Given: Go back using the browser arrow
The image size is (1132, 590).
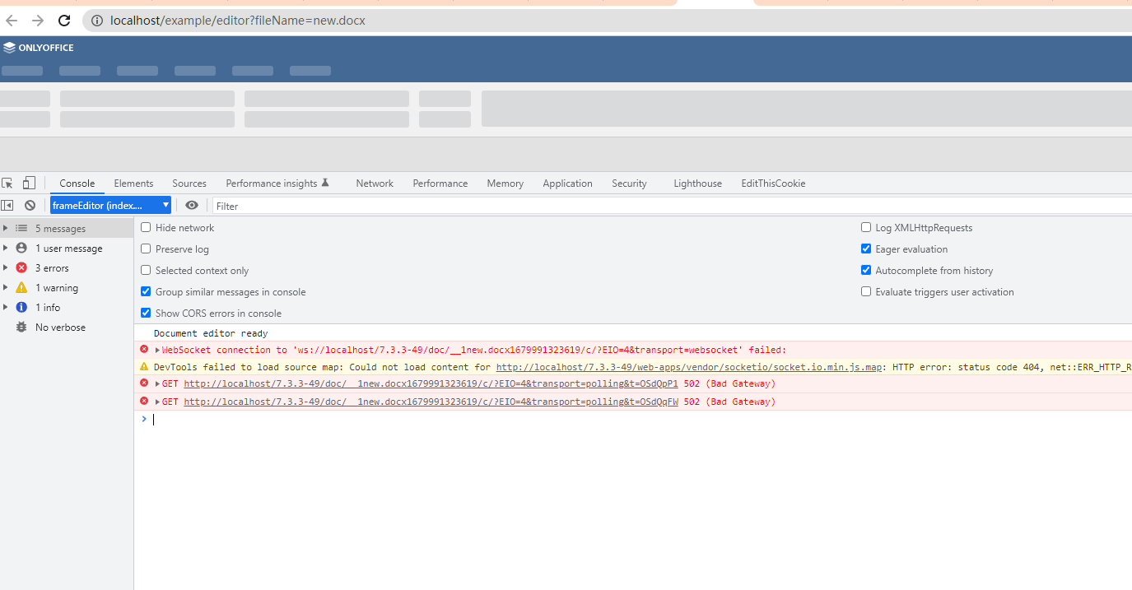Looking at the screenshot, I should [x=12, y=21].
